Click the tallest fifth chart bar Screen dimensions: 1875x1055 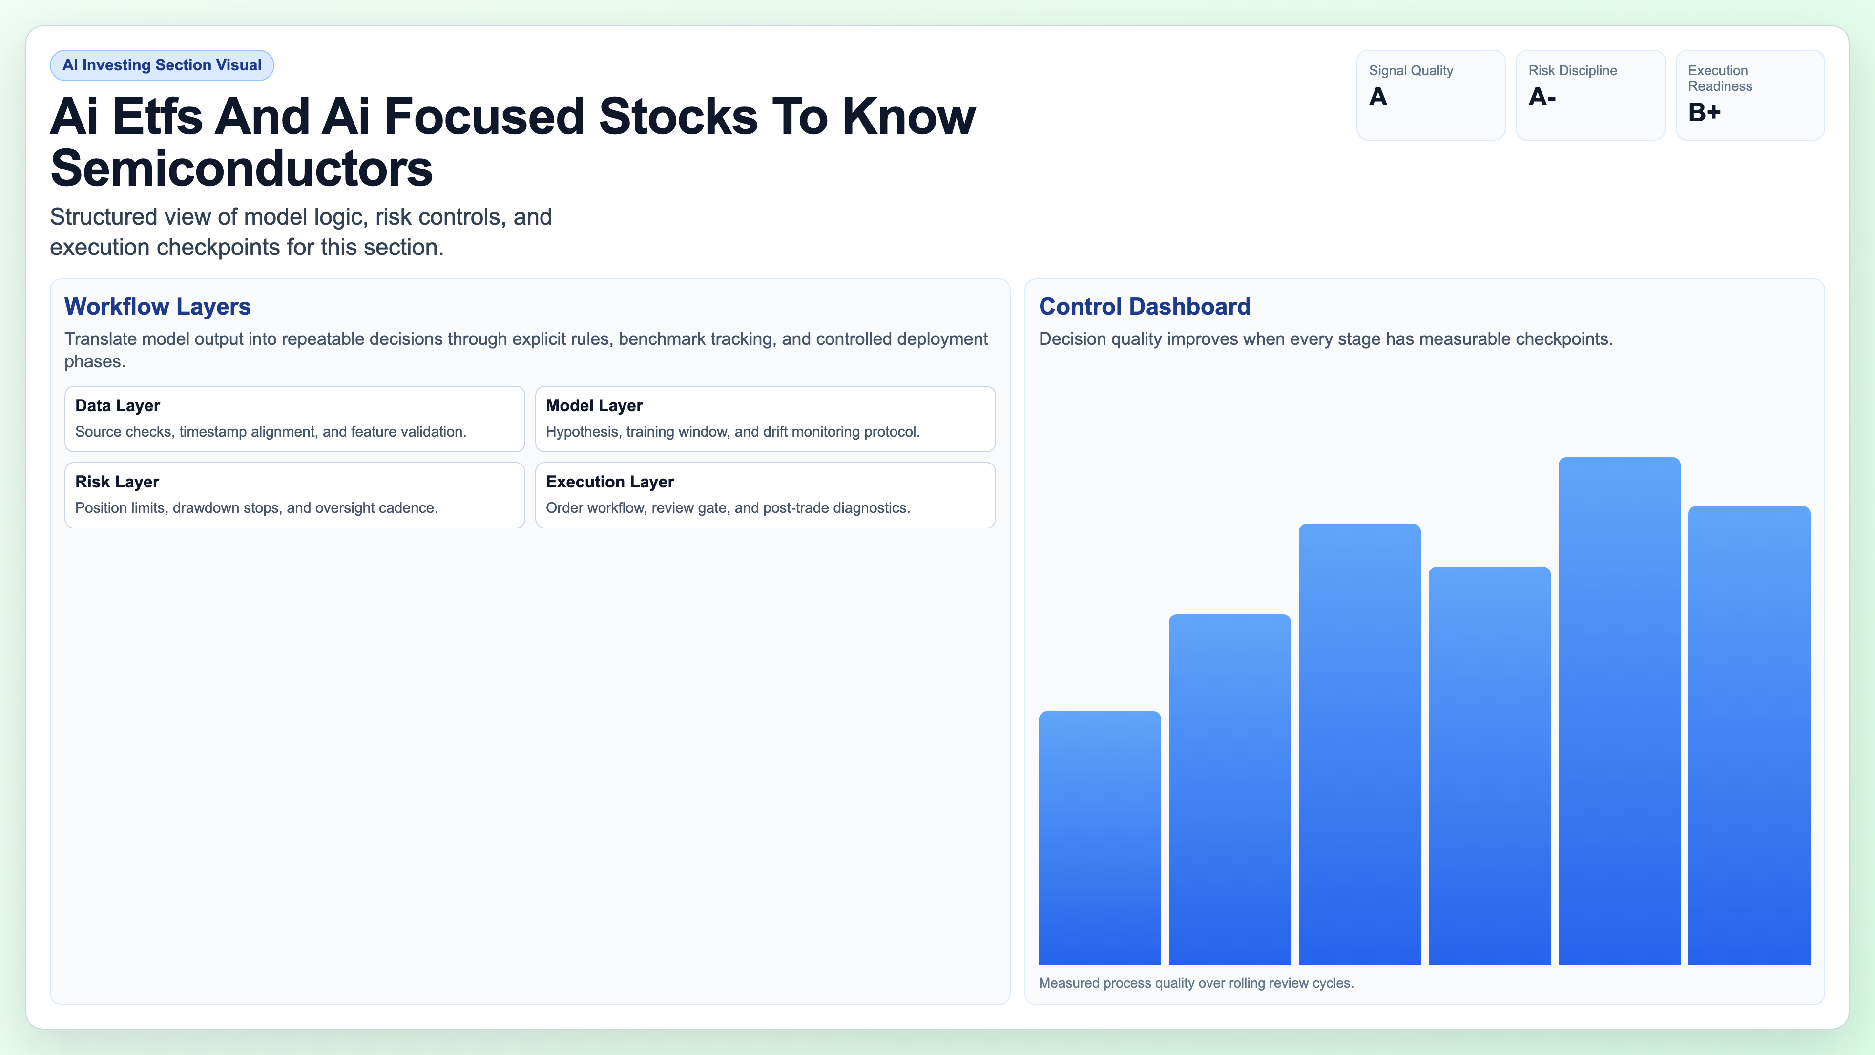(x=1619, y=711)
